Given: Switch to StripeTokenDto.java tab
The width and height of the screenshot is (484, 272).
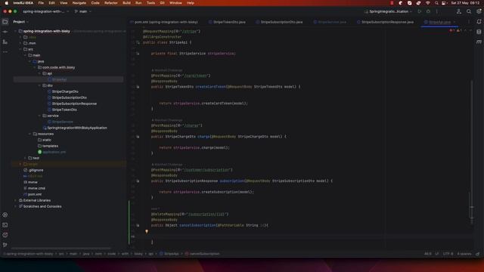Looking at the screenshot, I should point(227,22).
